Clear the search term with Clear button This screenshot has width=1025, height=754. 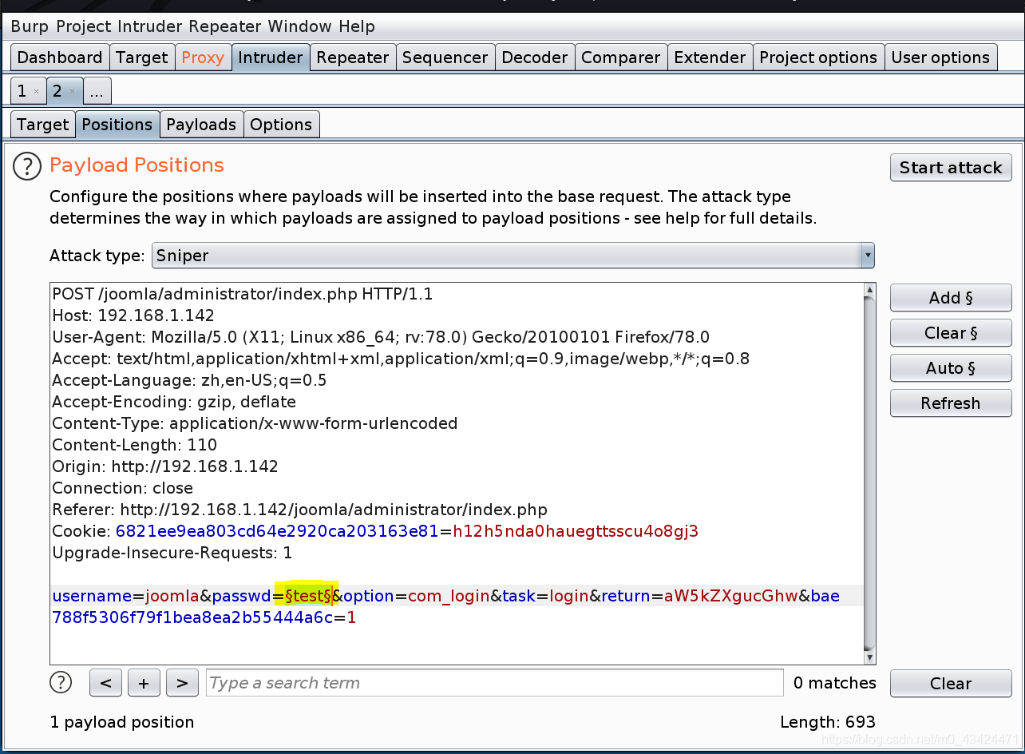pyautogui.click(x=951, y=684)
